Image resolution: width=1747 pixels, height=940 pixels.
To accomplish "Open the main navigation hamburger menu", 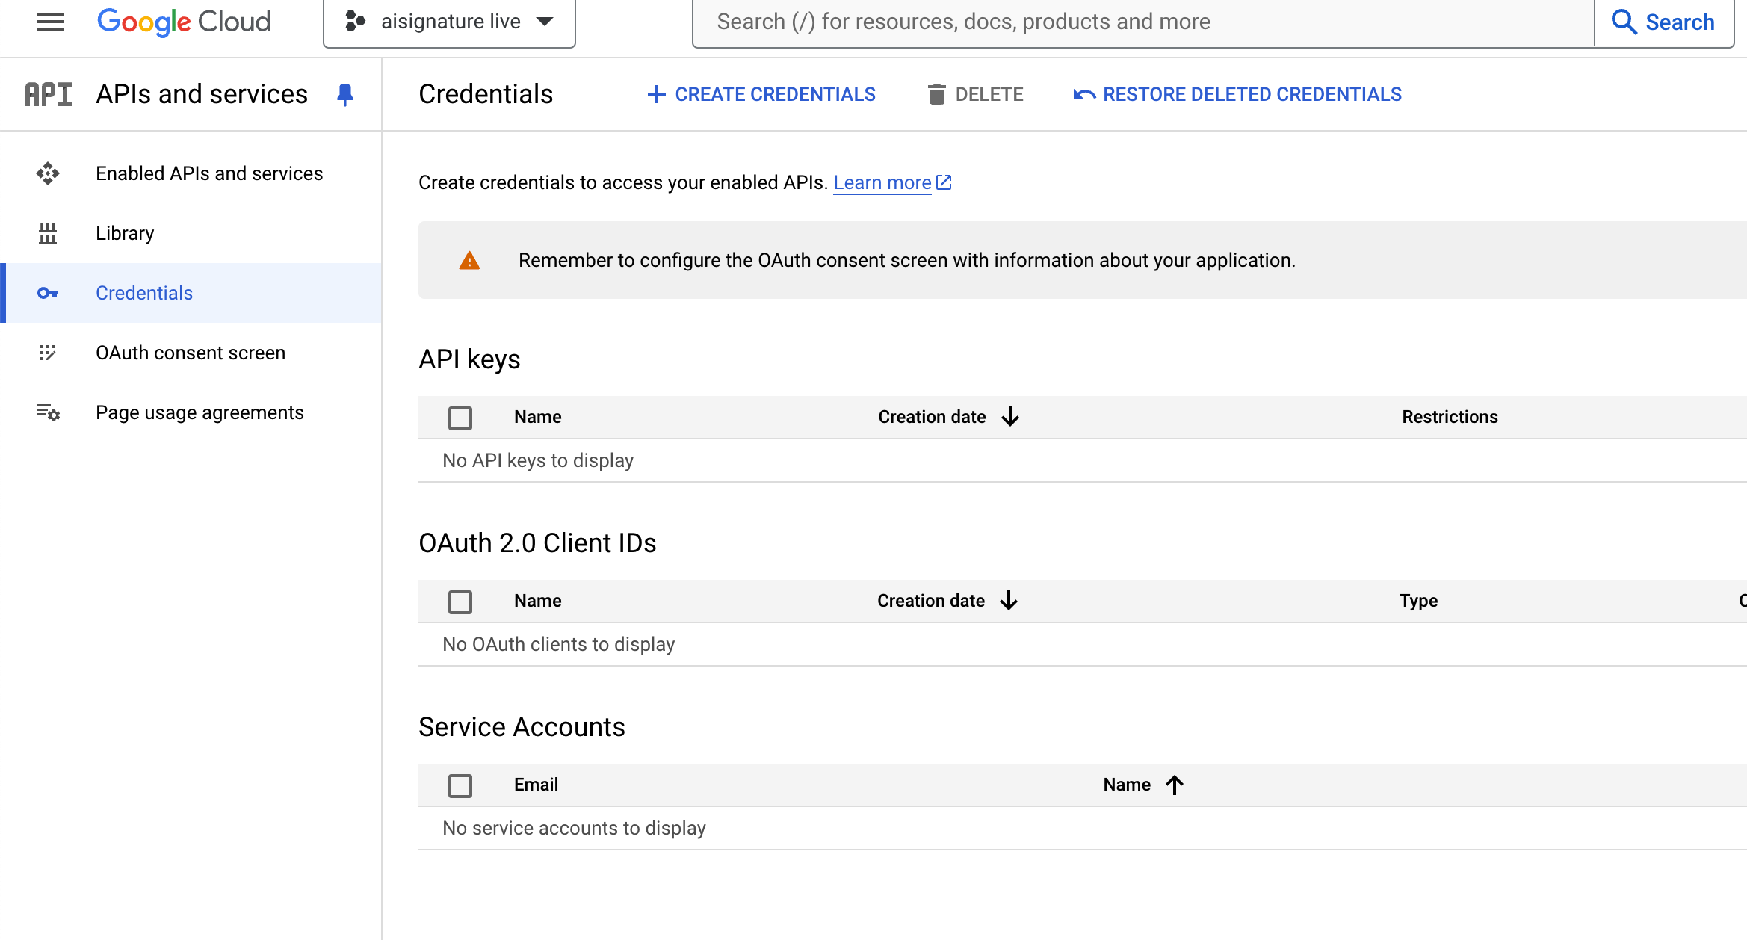I will click(x=51, y=22).
